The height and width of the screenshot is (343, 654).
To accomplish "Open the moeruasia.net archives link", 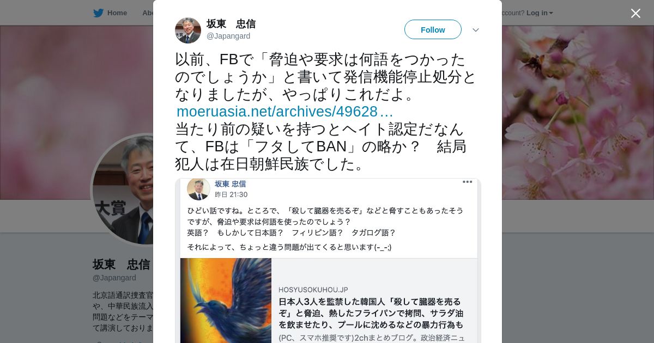I will click(284, 112).
